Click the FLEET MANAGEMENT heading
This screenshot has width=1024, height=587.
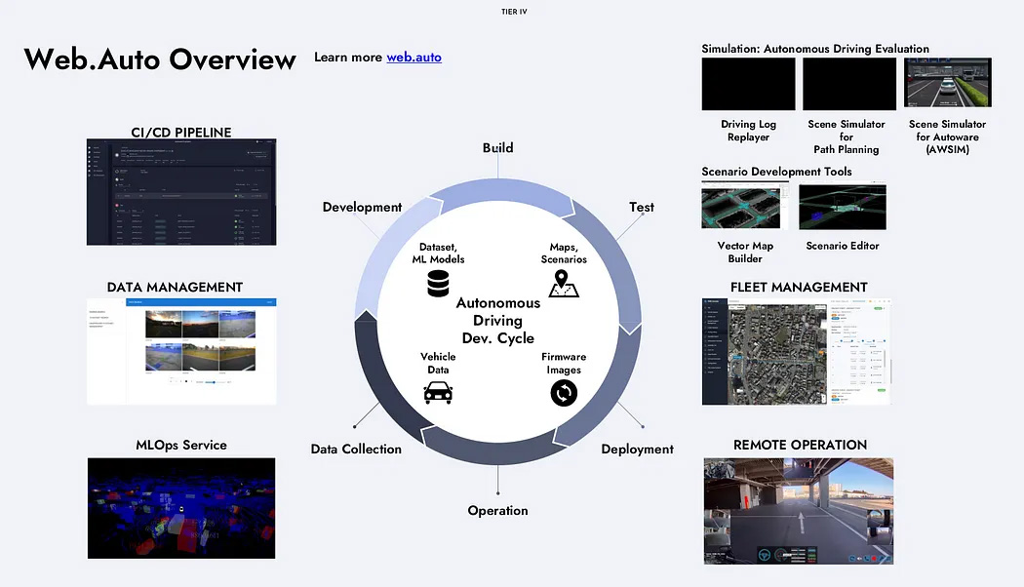799,288
